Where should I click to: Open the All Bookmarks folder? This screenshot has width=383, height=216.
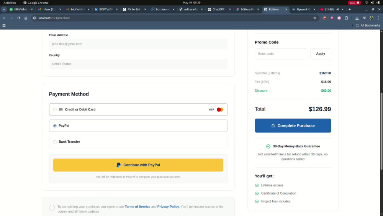tap(368, 25)
